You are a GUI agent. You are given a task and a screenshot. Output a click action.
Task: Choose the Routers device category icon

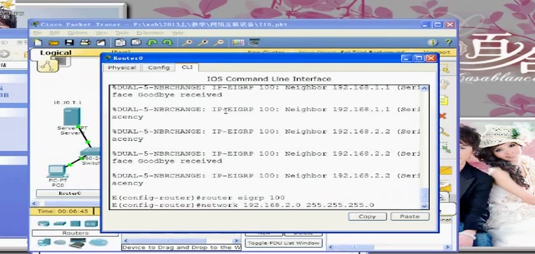(43, 224)
